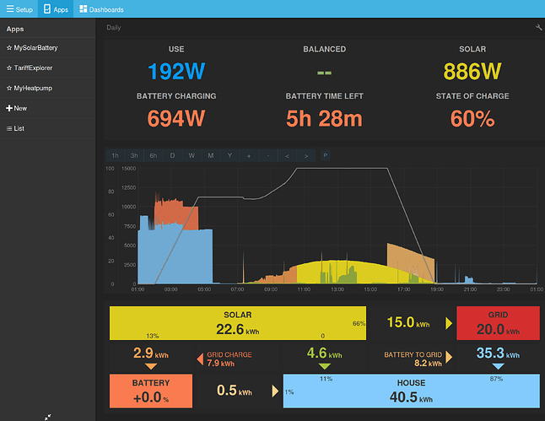Set graph range to 1h
545x421 pixels.
(x=115, y=155)
